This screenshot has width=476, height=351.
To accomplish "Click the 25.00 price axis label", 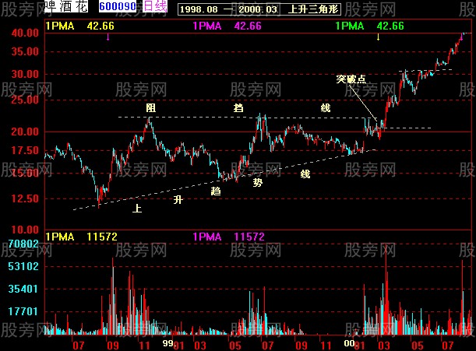I will click(x=25, y=100).
